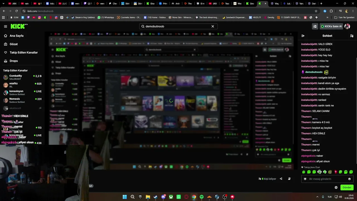Open 'Tüm Yer İşaretleri' bookmarks folder
The width and height of the screenshot is (357, 201).
[x=344, y=17]
